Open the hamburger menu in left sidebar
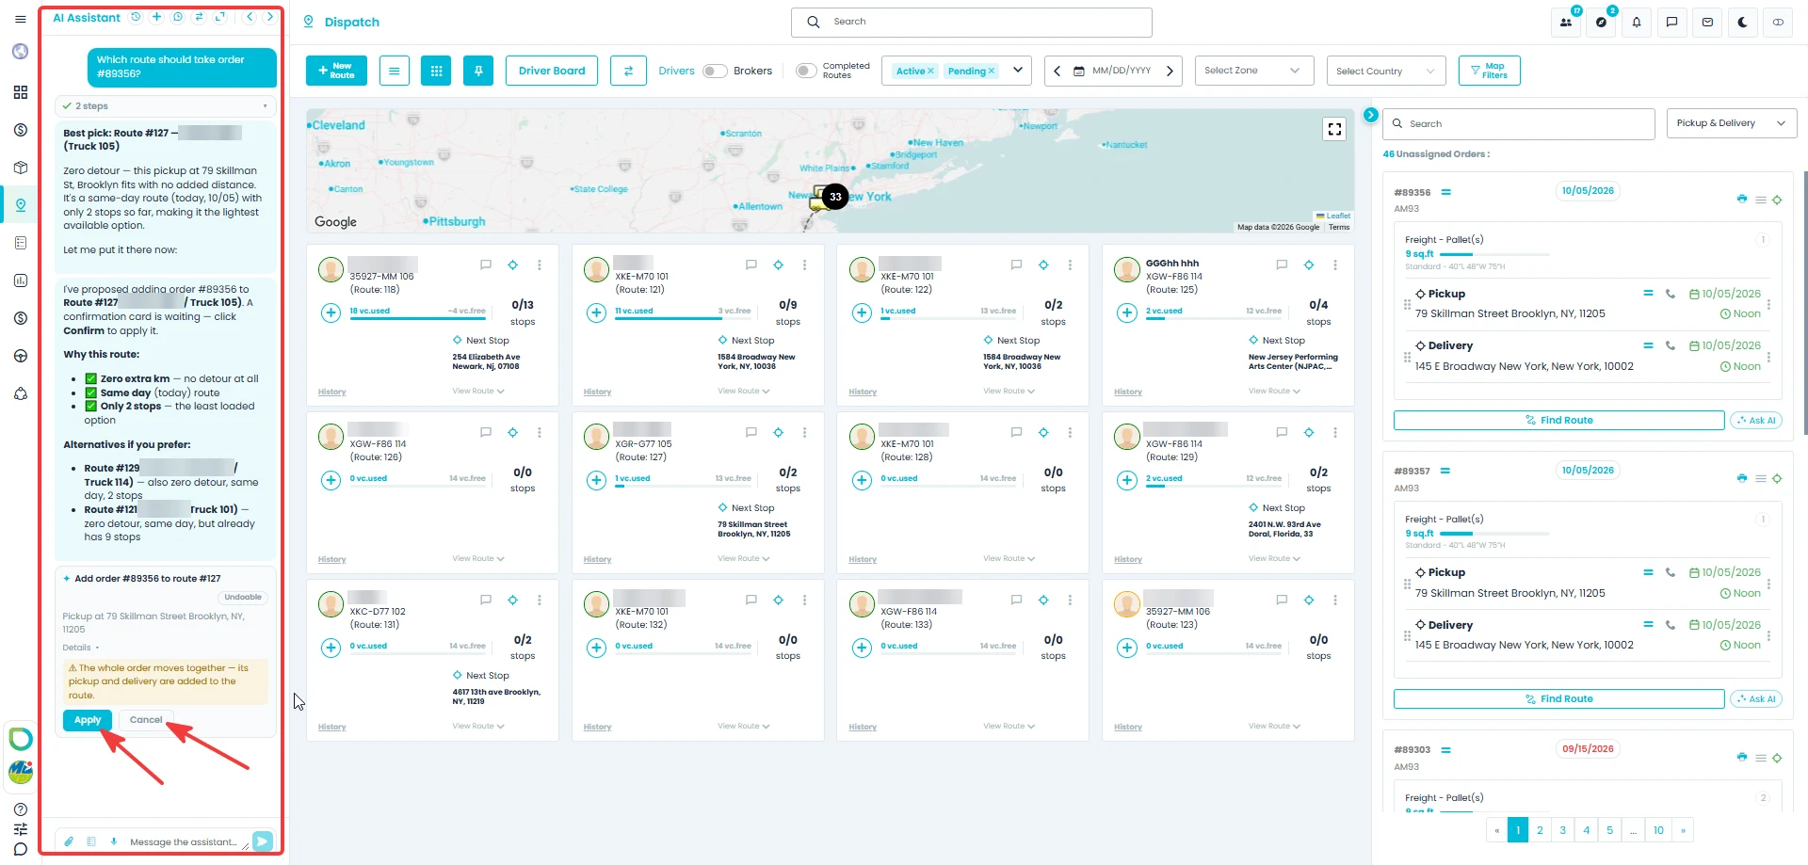1808x865 pixels. coord(20,19)
